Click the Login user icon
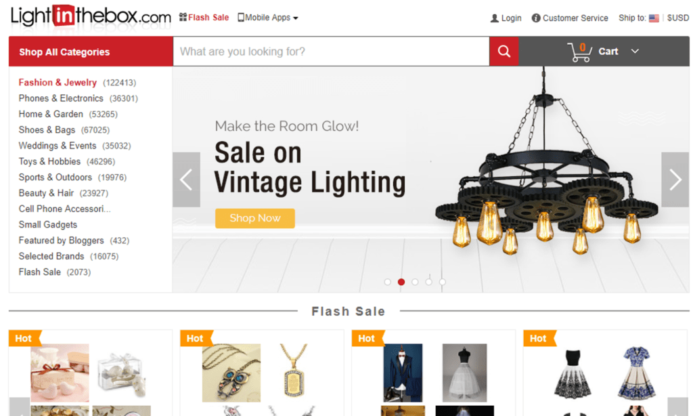The width and height of the screenshot is (693, 416). coord(495,18)
